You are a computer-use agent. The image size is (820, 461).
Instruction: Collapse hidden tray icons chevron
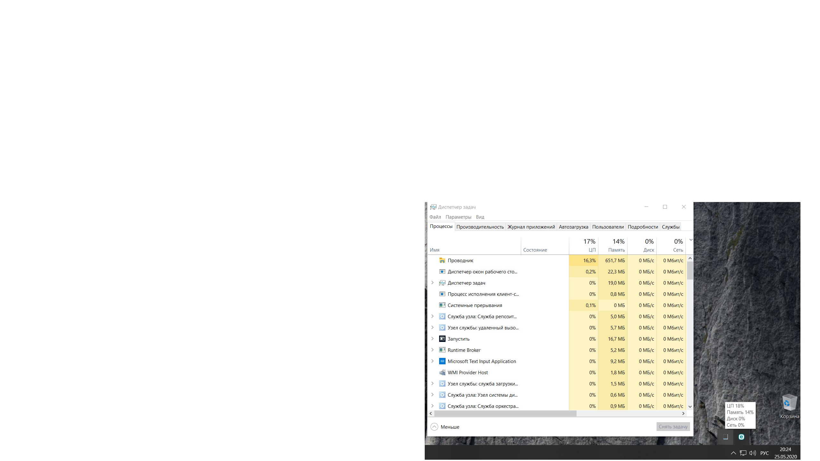pos(733,453)
